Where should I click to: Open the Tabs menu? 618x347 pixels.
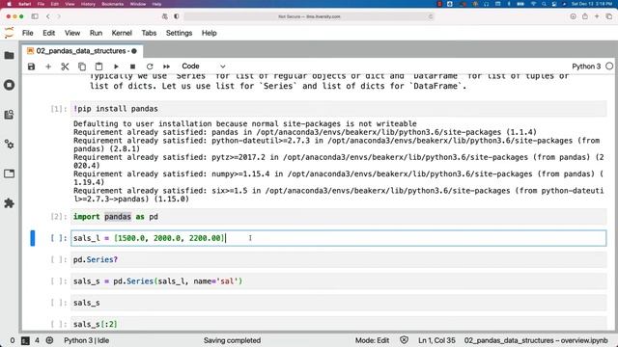(149, 33)
